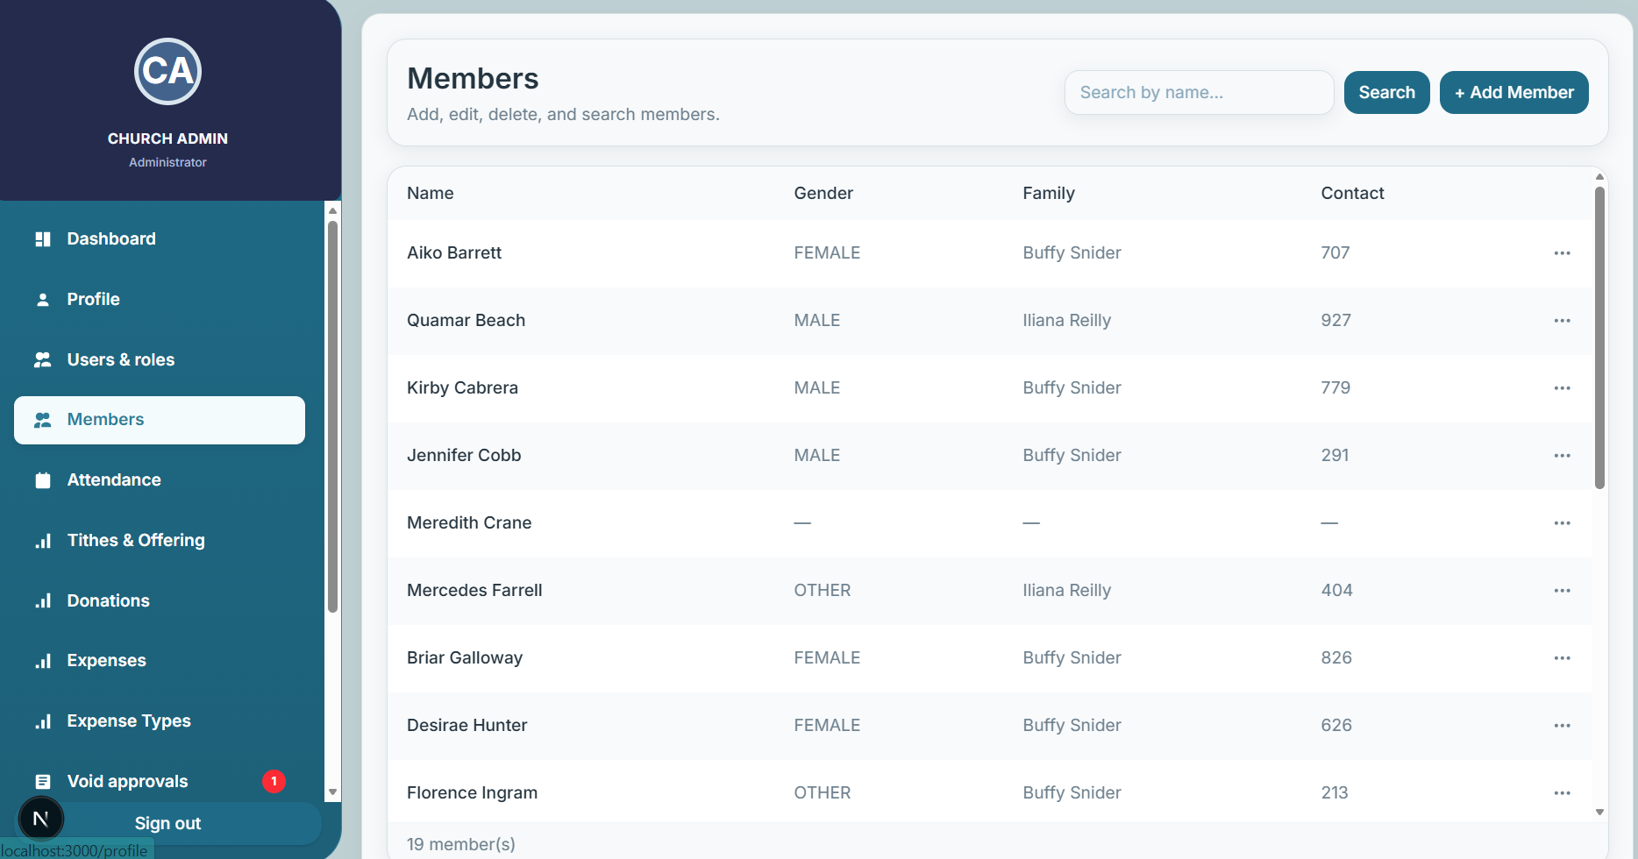Open options menu for Florence Ingram
The height and width of the screenshot is (859, 1638).
click(1562, 793)
